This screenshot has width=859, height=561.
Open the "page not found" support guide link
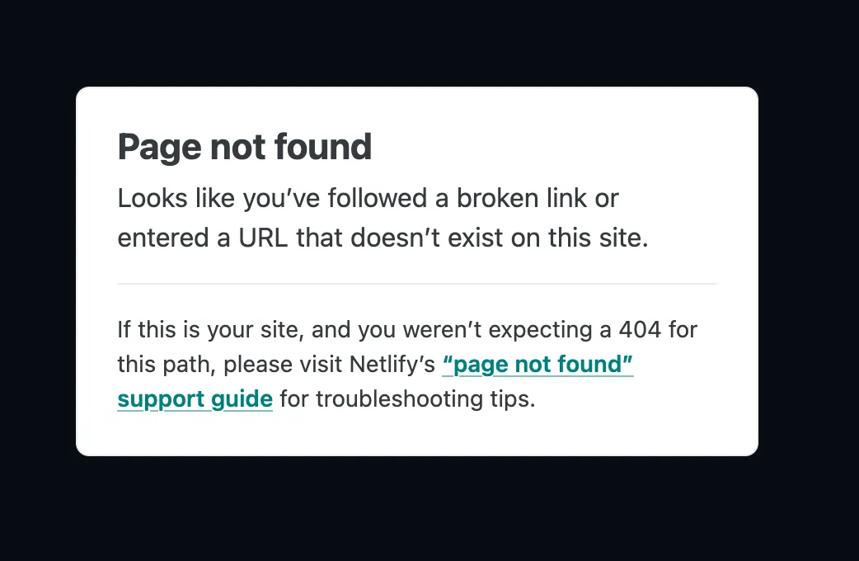click(x=537, y=364)
